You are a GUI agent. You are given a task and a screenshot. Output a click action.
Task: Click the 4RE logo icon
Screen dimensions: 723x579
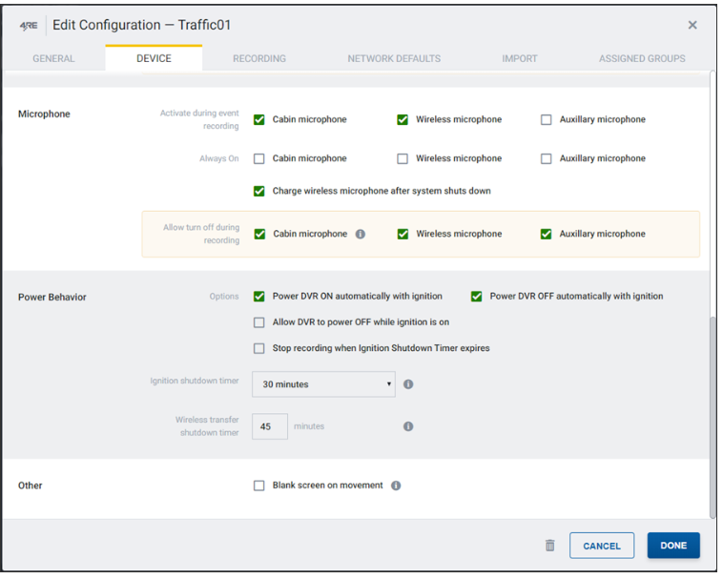point(29,26)
